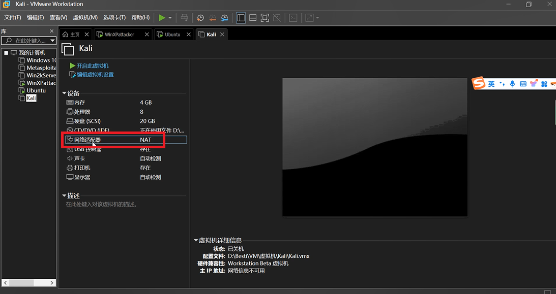Screen dimensions: 556x294
Task: Enter full screen mode from the toolbar
Action: pos(265,18)
